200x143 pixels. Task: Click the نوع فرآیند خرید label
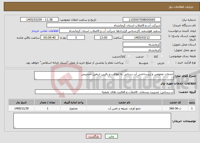pos(186,62)
